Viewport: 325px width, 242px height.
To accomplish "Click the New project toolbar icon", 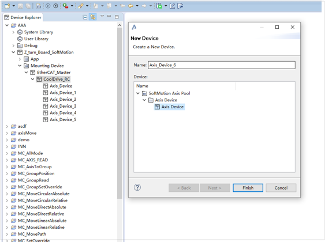I will pos(8,6).
